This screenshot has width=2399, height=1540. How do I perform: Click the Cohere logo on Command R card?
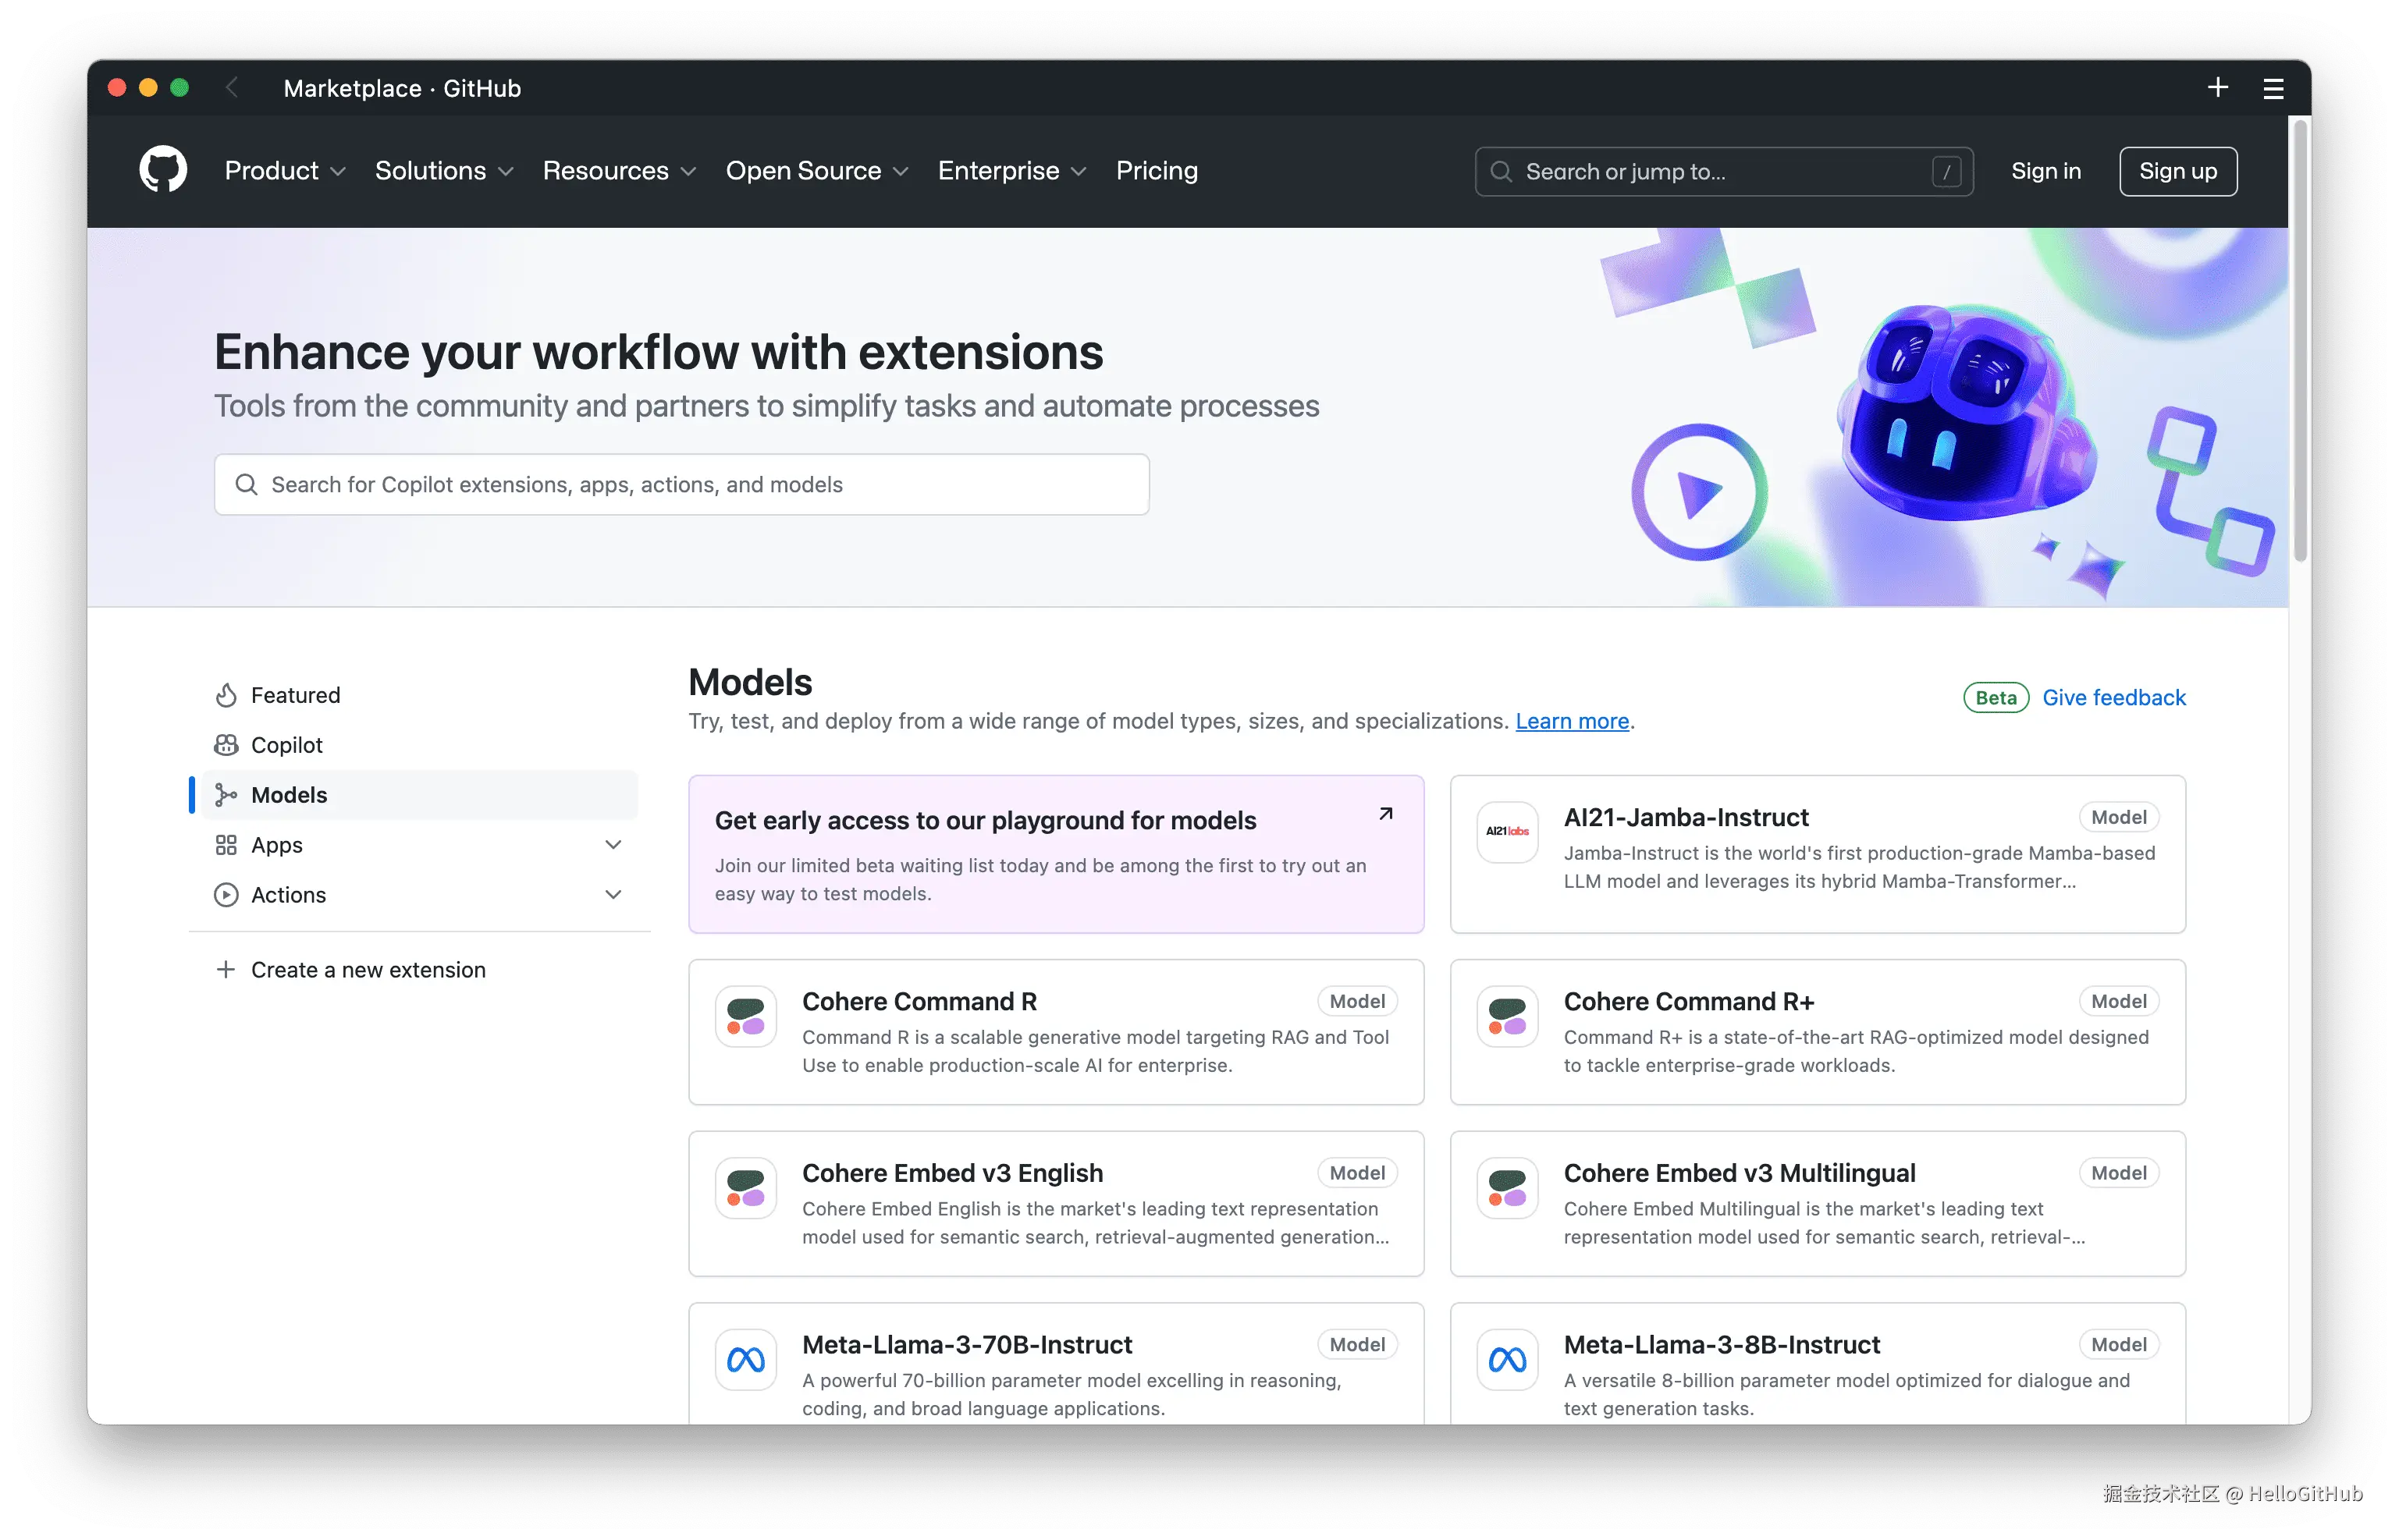coord(745,1016)
